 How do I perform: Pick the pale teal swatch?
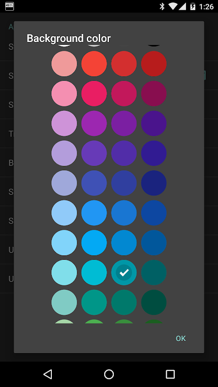[x=64, y=303]
